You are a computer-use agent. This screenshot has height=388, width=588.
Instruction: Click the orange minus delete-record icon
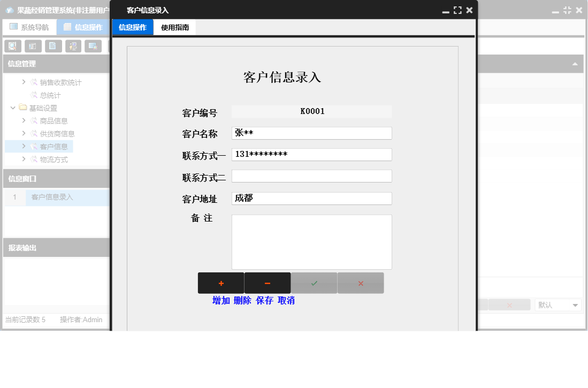click(267, 283)
